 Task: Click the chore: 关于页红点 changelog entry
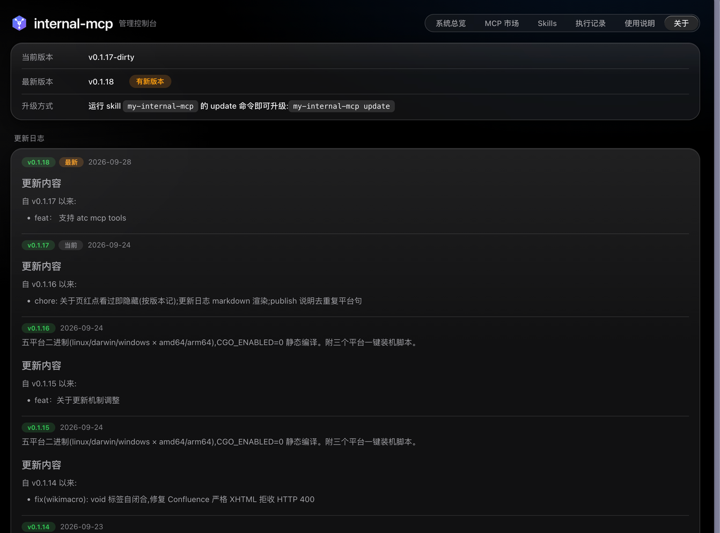[x=198, y=301]
